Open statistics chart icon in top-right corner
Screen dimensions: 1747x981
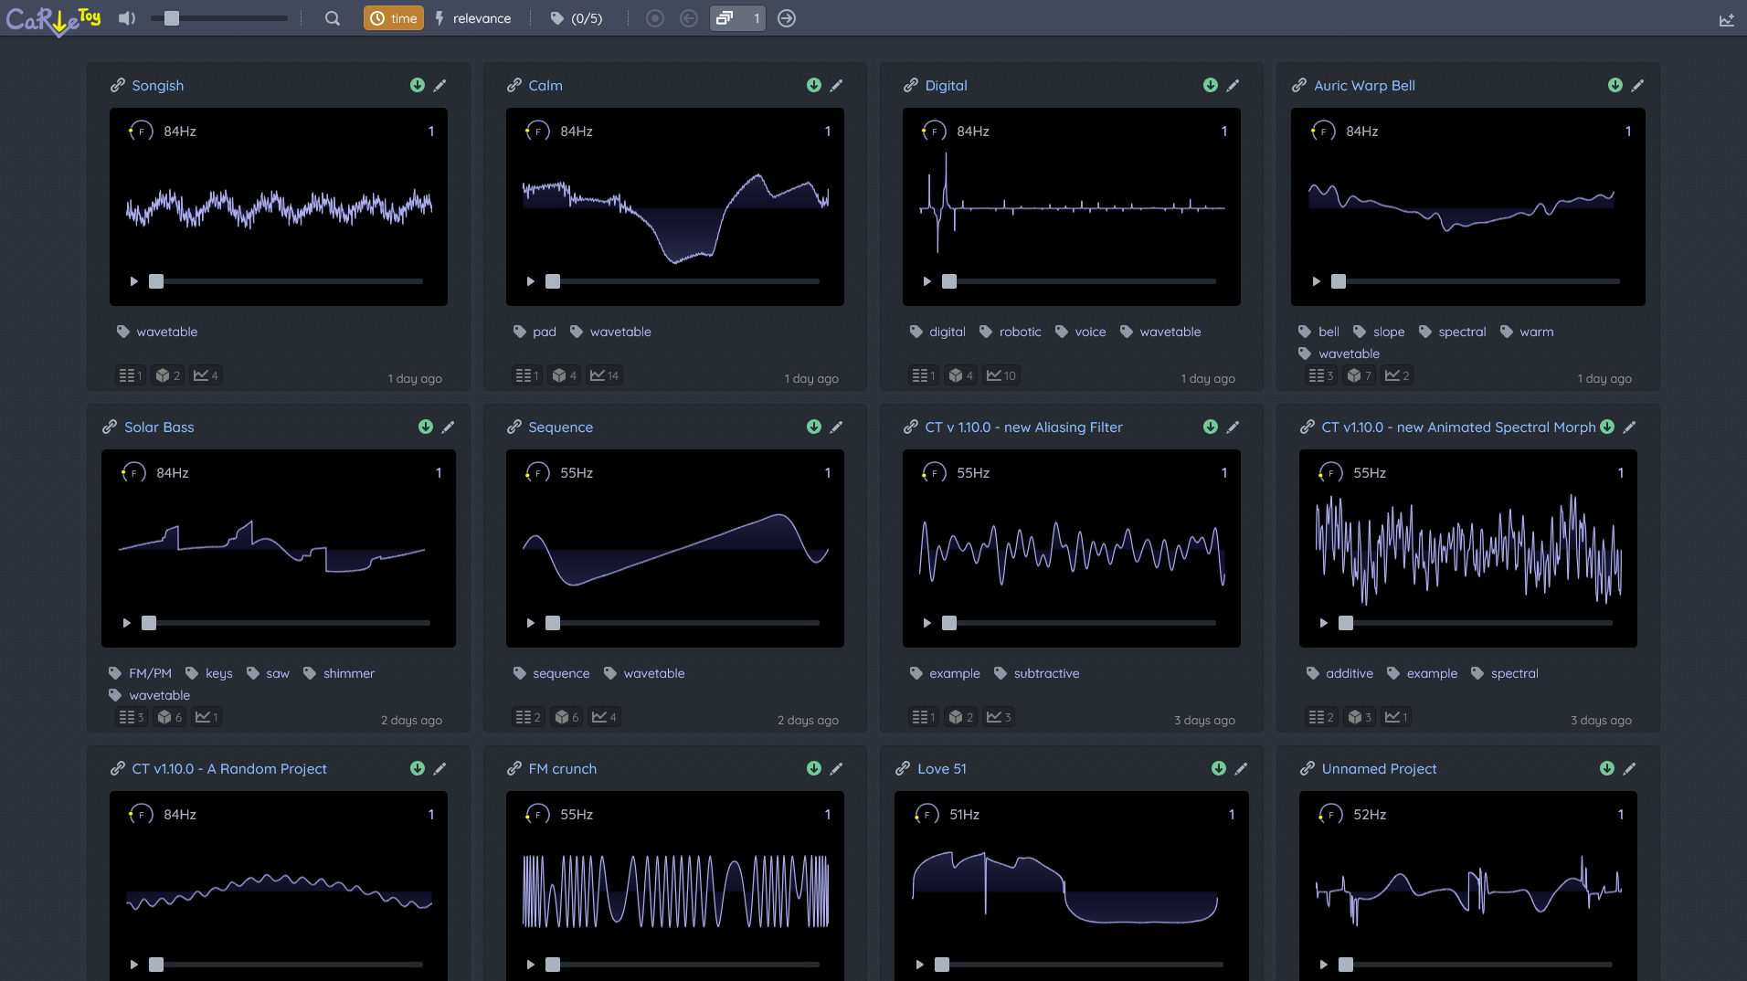click(1726, 19)
